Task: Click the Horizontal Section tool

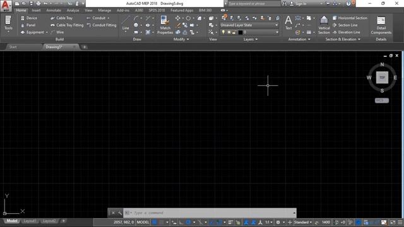Action: (350, 18)
